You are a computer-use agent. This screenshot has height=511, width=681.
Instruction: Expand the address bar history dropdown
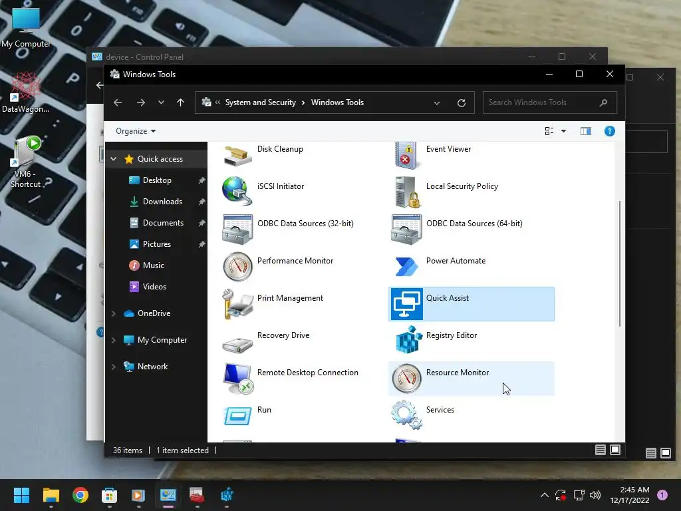pos(437,103)
